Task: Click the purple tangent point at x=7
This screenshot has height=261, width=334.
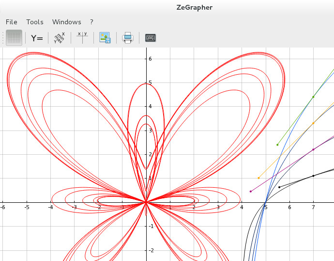Action: (313, 149)
